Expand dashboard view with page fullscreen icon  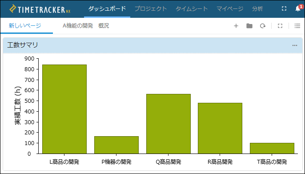[x=280, y=26]
